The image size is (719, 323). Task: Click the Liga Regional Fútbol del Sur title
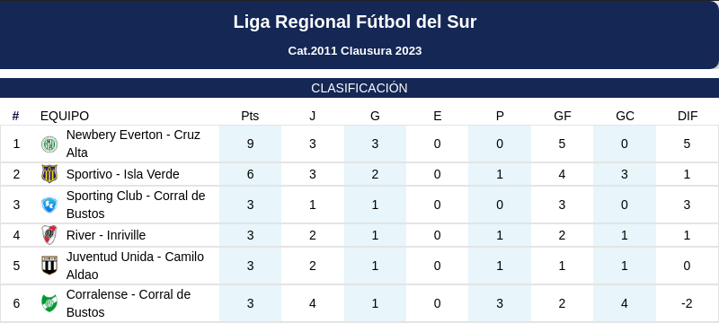pos(355,22)
